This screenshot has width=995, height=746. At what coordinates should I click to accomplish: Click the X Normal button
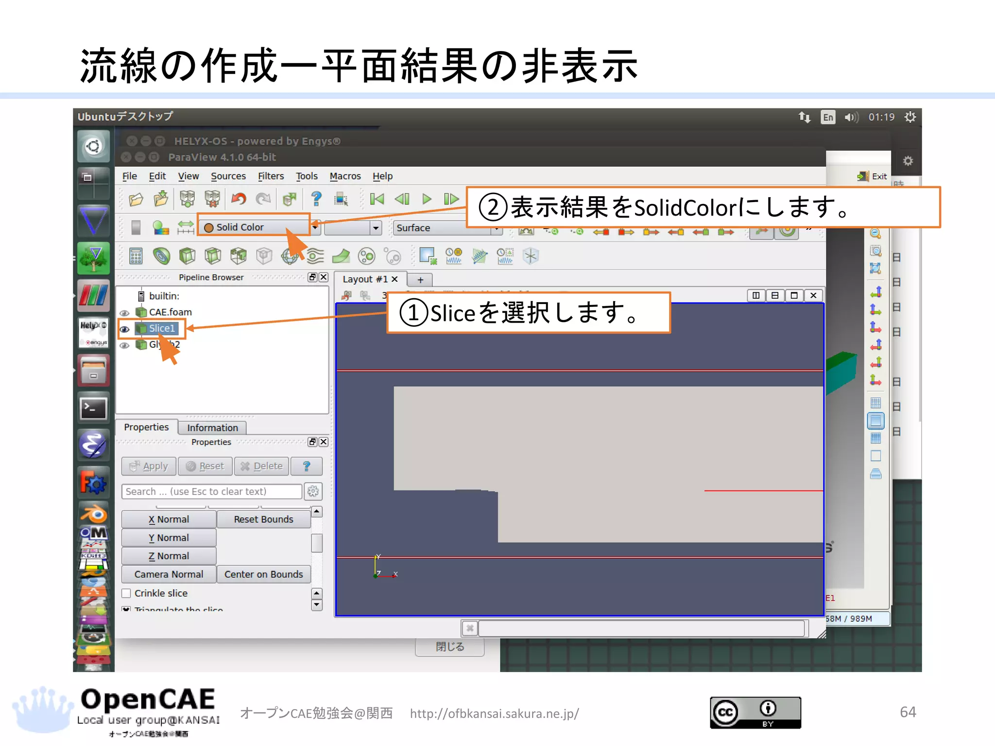point(169,519)
